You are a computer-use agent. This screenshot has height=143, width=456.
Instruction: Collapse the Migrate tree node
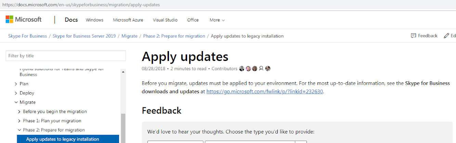tap(16, 102)
